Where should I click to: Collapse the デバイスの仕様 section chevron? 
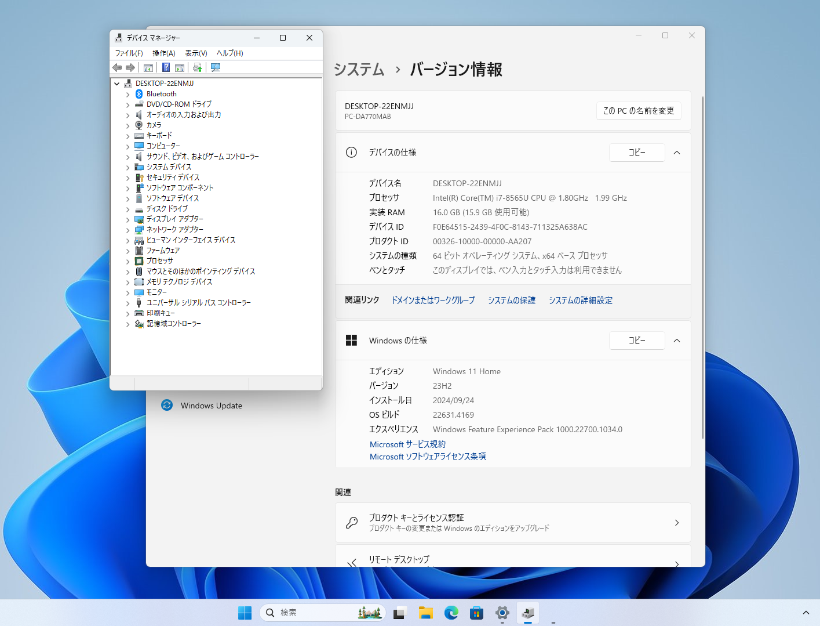(677, 153)
